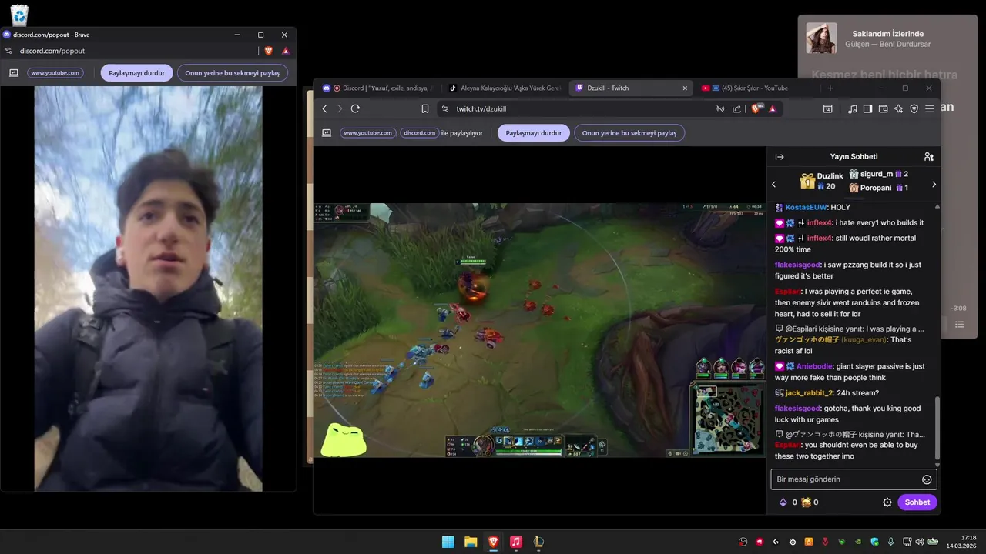Click www.youtube.com chip in Twitch sharing bar
Screen dimensions: 986x554
pyautogui.click(x=367, y=133)
